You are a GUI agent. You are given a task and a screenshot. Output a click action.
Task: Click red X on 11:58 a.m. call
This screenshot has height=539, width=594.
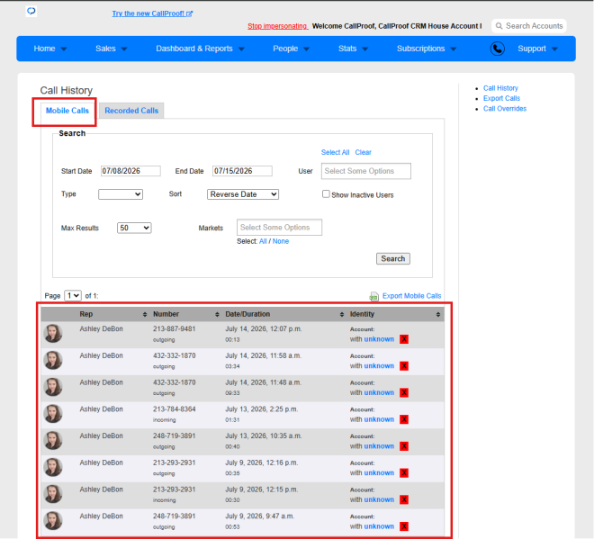point(404,366)
